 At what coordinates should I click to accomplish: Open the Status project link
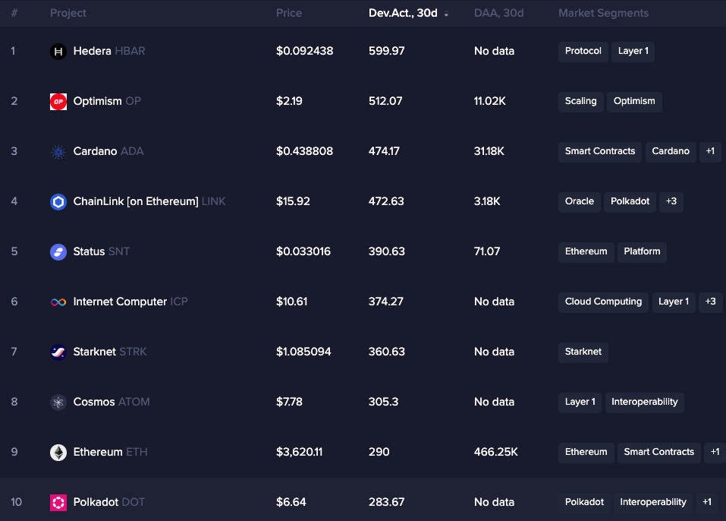pyautogui.click(x=89, y=251)
